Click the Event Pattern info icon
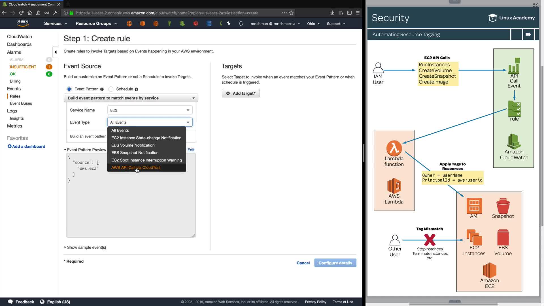This screenshot has width=544, height=306. [102, 89]
